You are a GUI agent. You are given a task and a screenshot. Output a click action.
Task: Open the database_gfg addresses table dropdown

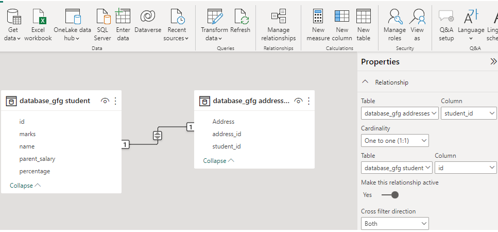tap(400, 113)
